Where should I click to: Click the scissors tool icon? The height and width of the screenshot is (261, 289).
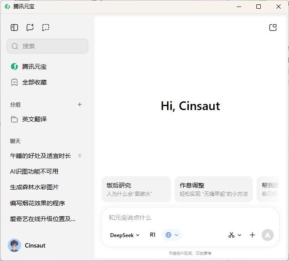coord(231,235)
